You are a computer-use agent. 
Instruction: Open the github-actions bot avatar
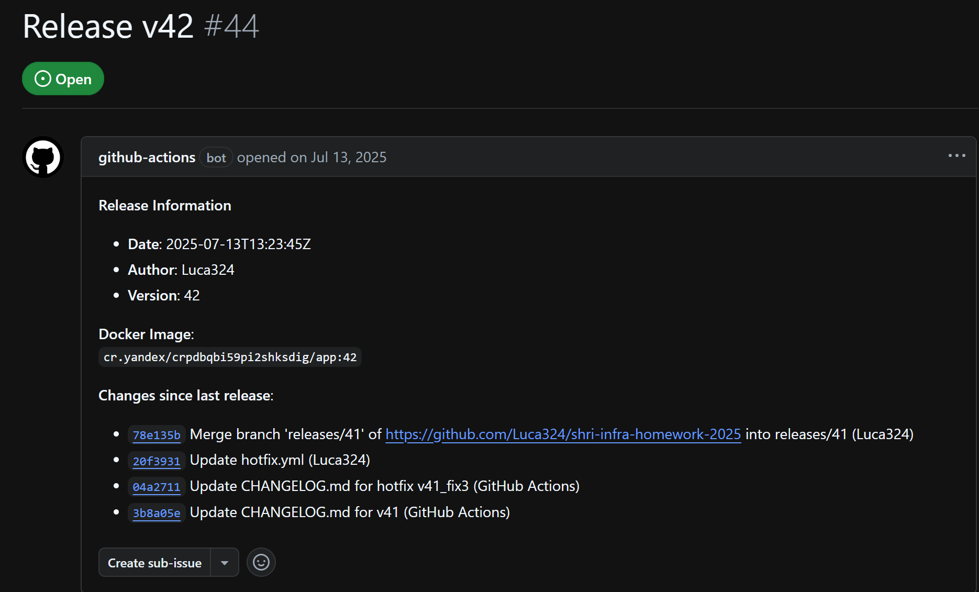click(43, 157)
